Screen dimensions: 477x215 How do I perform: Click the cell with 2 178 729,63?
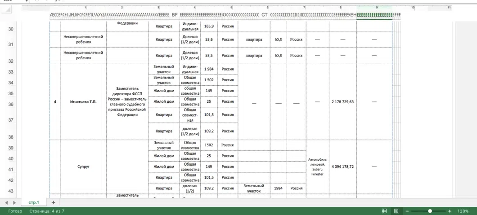[342, 102]
